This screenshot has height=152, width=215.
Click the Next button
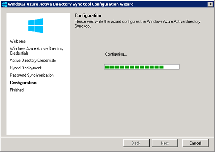(x=165, y=143)
